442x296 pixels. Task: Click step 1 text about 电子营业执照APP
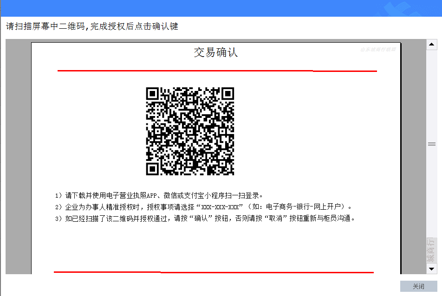point(159,195)
